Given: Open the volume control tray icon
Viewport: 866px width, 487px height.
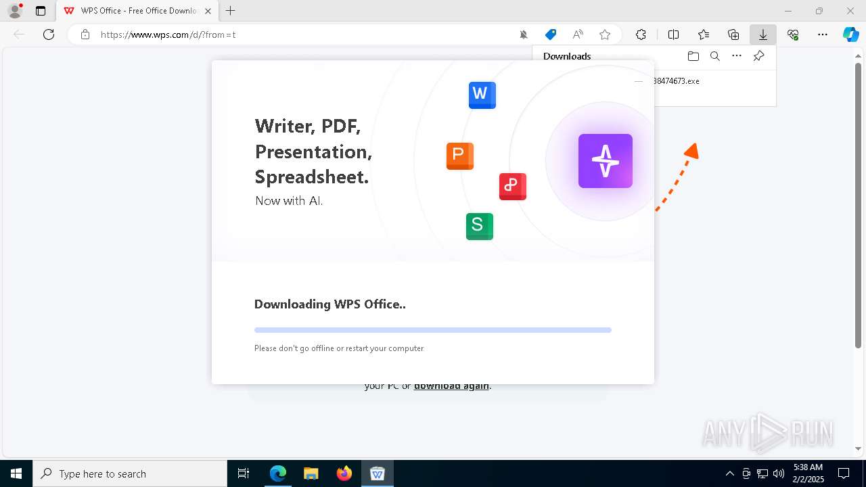Looking at the screenshot, I should point(779,473).
